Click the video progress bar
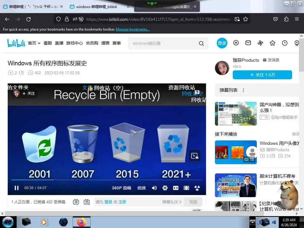 tap(107, 180)
